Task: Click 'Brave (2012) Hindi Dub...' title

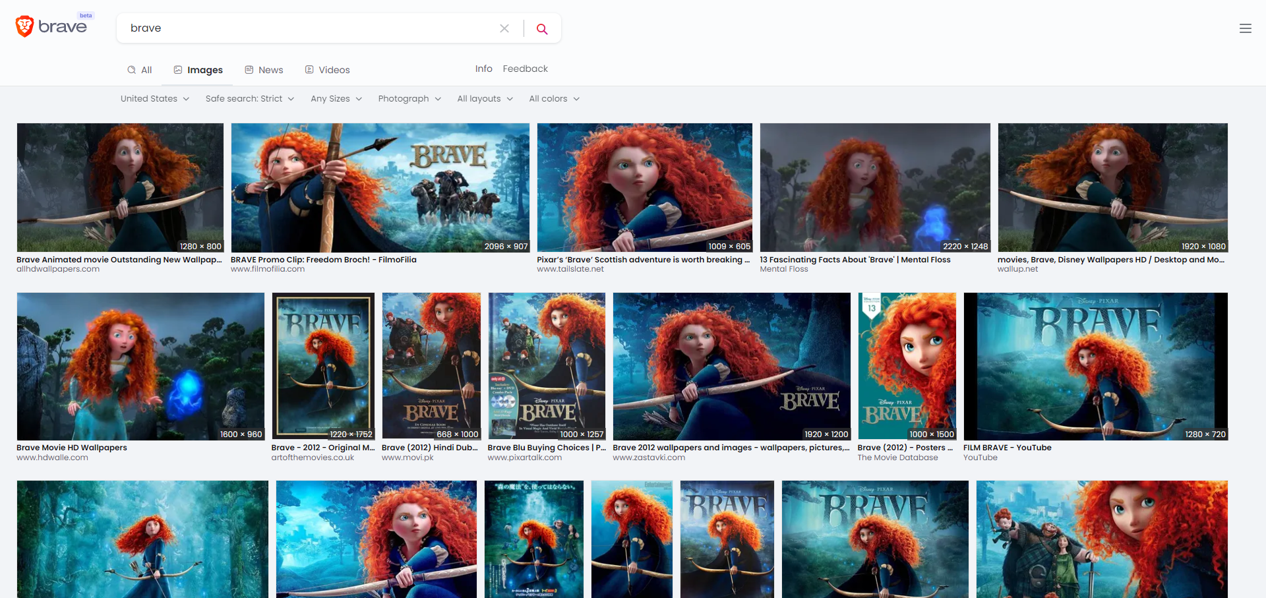Action: 430,448
